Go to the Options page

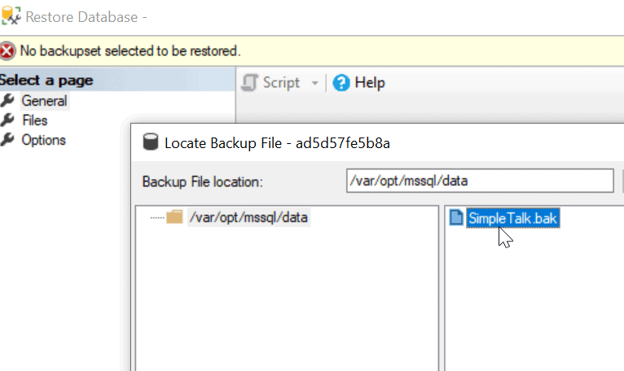pos(43,140)
